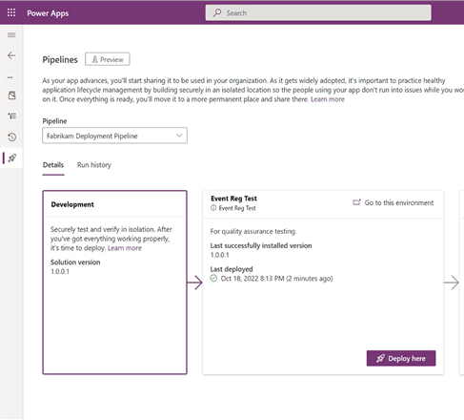This screenshot has width=464, height=420.
Task: Click the Pipeline field label
Action: click(54, 121)
